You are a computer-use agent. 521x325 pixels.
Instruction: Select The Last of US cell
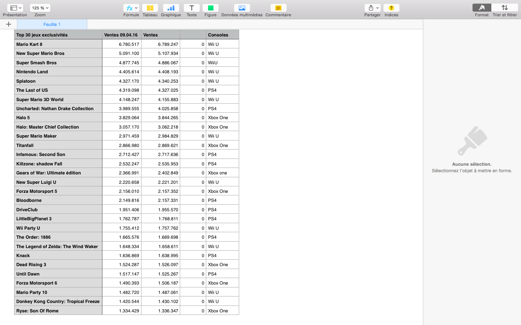pyautogui.click(x=58, y=90)
